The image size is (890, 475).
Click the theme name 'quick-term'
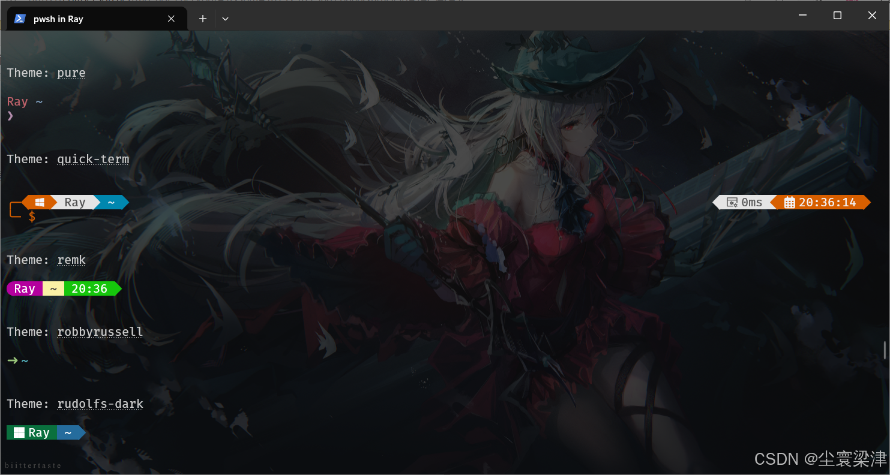(93, 159)
